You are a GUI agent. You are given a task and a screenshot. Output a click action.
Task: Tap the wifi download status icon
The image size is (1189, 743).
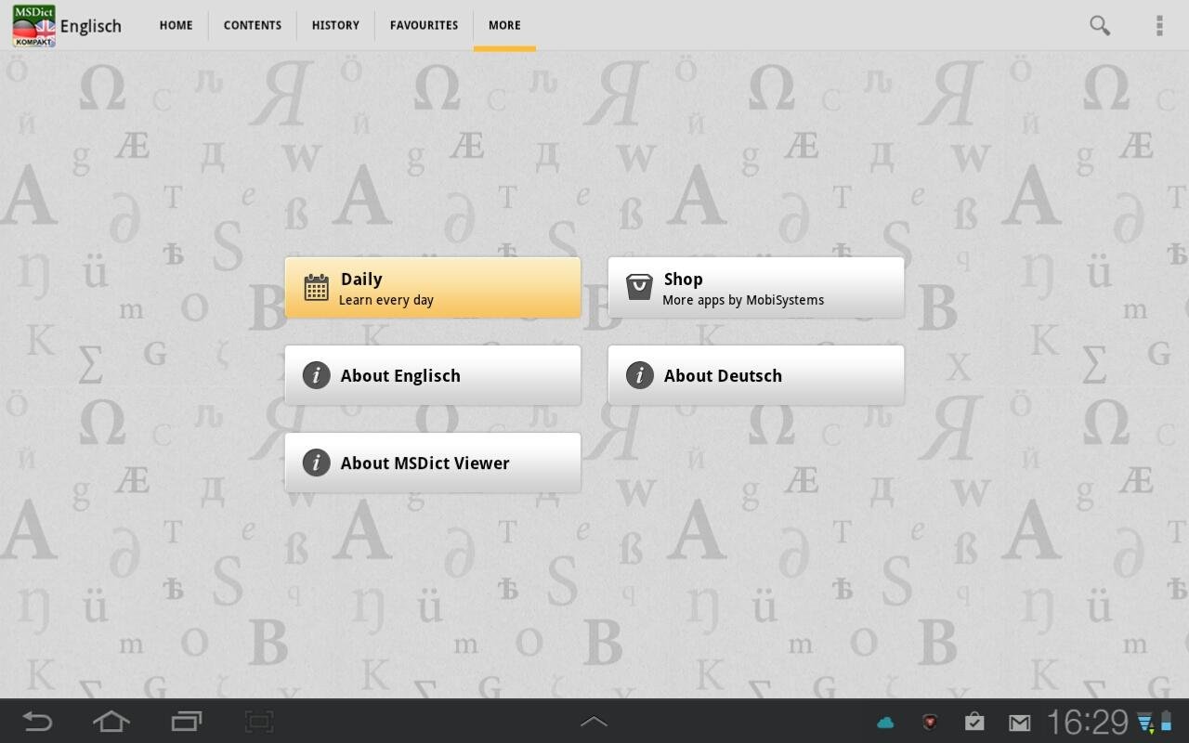pyautogui.click(x=1146, y=723)
